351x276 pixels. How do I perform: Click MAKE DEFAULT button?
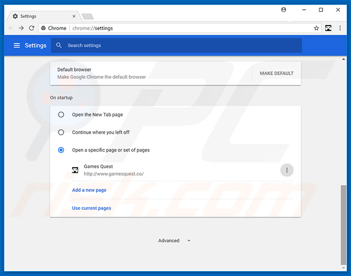tap(276, 73)
